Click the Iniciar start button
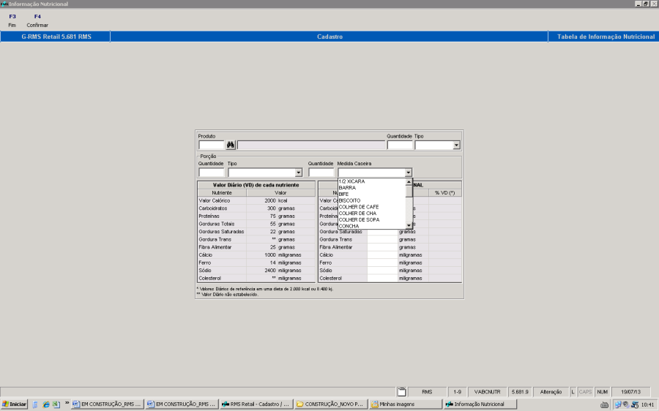Image resolution: width=659 pixels, height=411 pixels. [15, 404]
